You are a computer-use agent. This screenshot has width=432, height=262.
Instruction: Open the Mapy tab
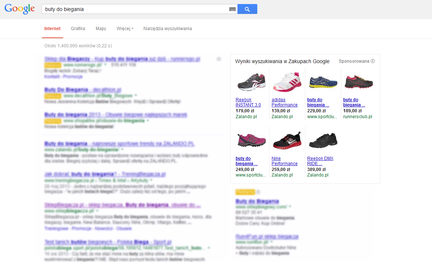click(101, 29)
